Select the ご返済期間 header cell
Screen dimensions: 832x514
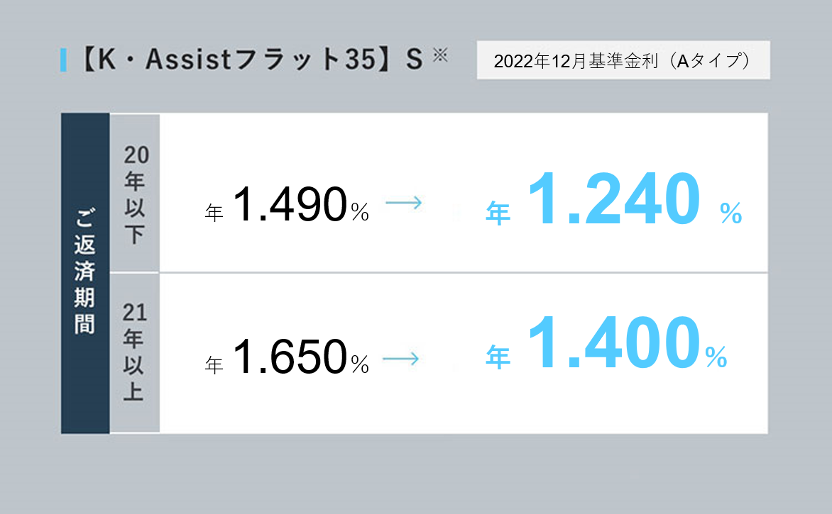(85, 274)
